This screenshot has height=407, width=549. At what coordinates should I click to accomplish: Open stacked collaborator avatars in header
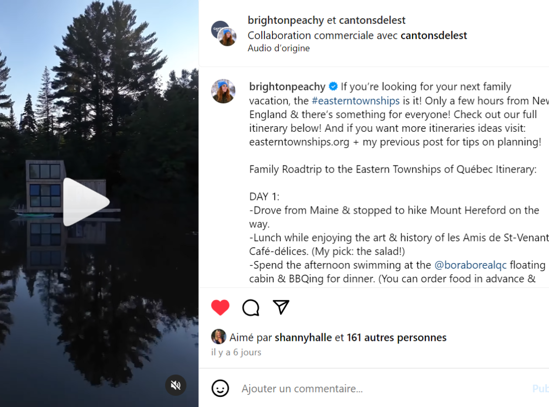click(224, 34)
